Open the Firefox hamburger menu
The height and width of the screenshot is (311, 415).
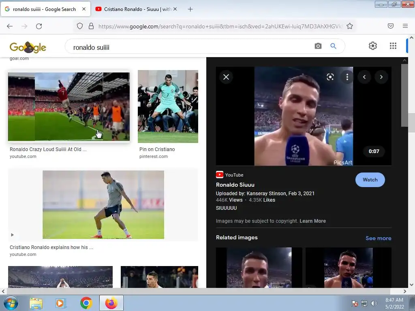(x=405, y=26)
